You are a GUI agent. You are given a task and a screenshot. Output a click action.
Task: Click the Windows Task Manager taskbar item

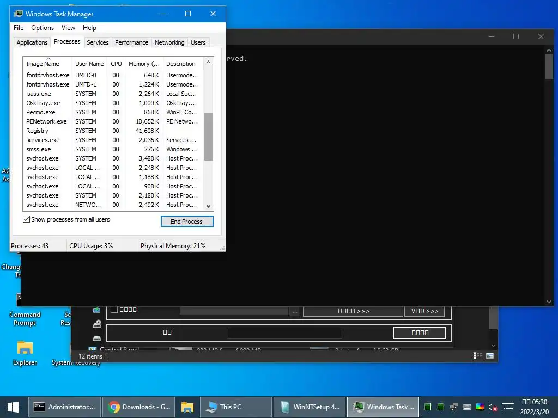383,407
